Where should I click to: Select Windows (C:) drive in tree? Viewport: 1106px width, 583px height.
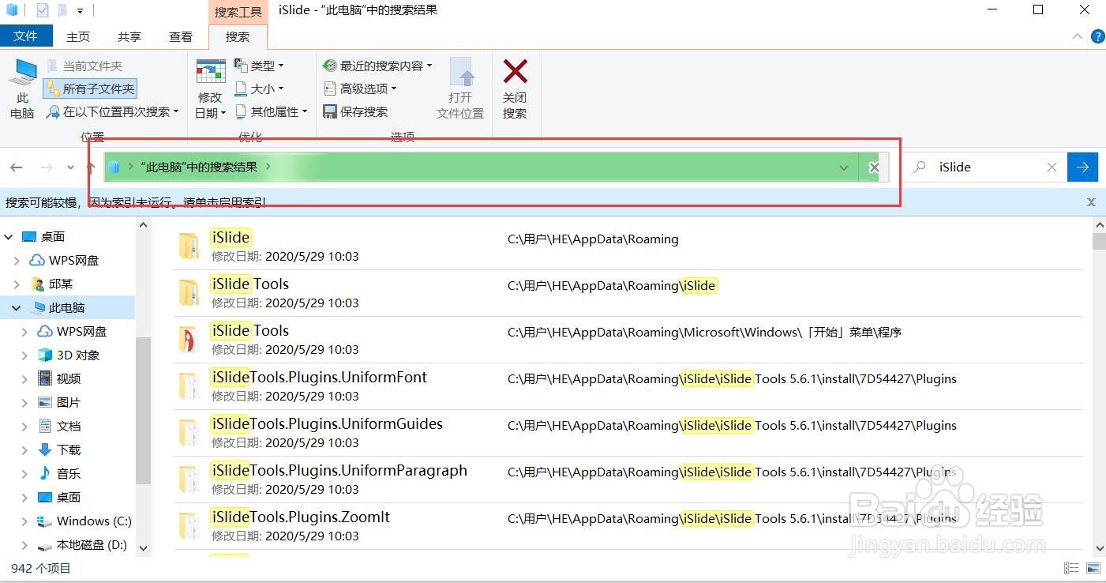click(x=84, y=521)
